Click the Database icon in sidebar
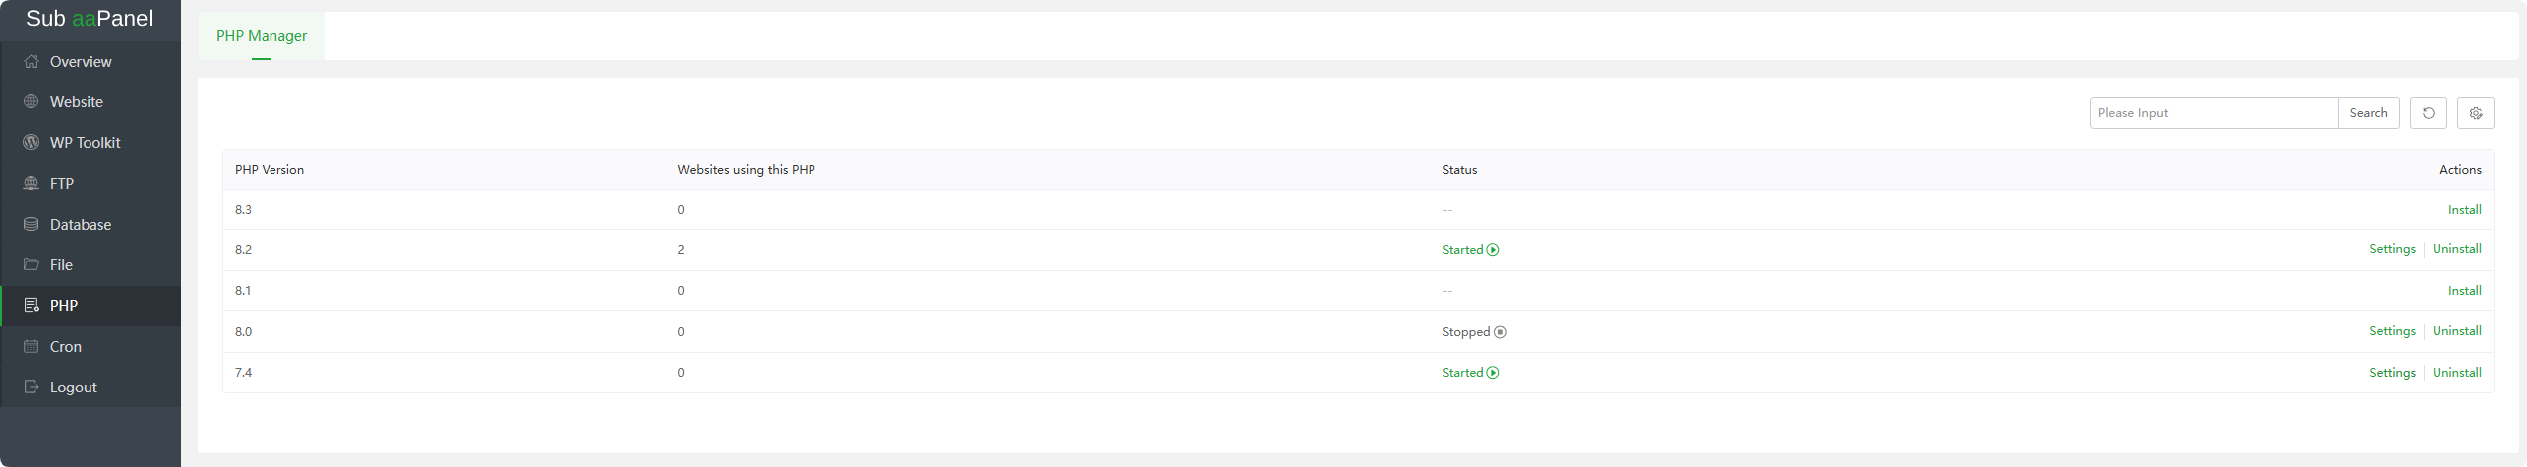 (x=31, y=225)
